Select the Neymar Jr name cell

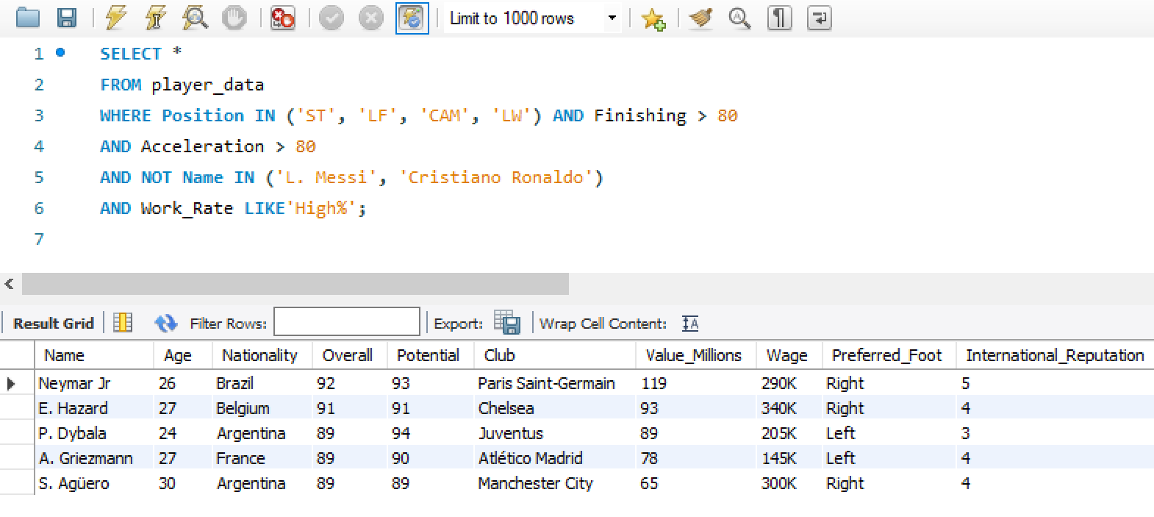click(94, 383)
